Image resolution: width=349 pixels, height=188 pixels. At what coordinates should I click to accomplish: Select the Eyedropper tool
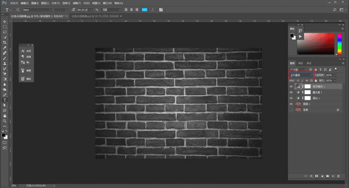point(4,48)
